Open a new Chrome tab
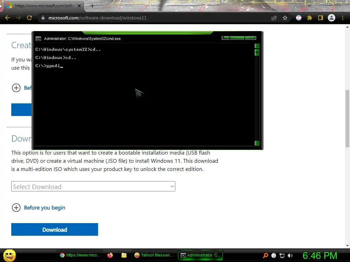The height and width of the screenshot is (262, 350). click(92, 6)
